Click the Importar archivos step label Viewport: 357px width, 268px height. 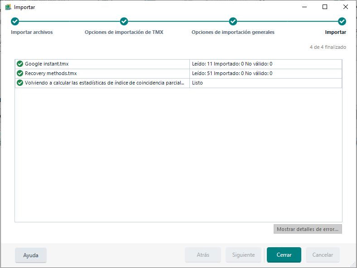[32, 33]
